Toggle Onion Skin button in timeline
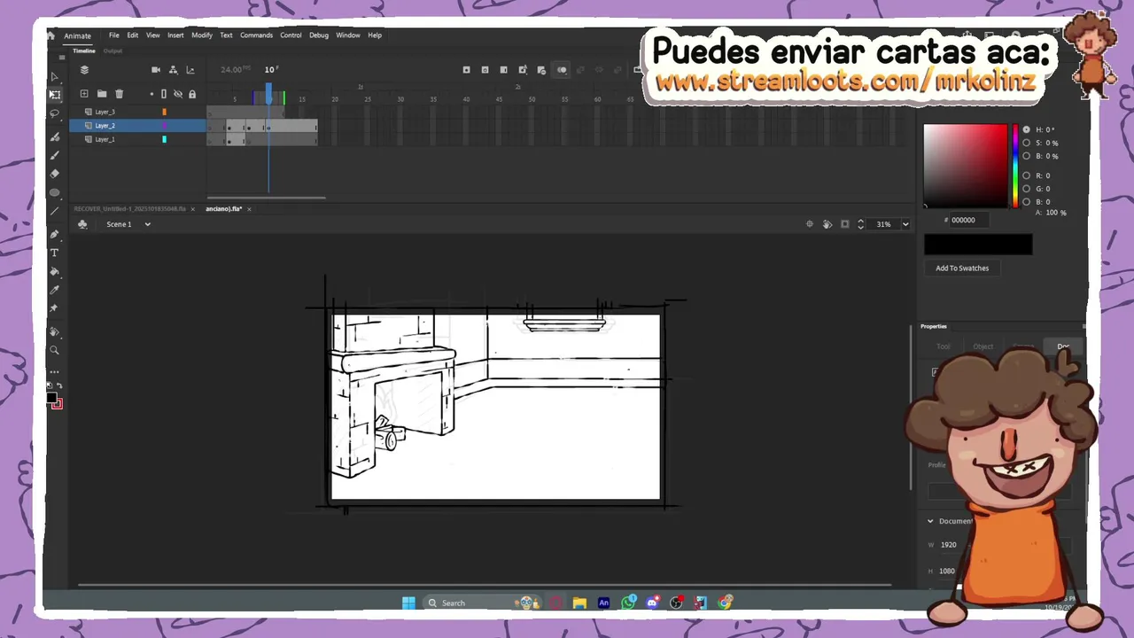The image size is (1134, 638). tap(562, 70)
